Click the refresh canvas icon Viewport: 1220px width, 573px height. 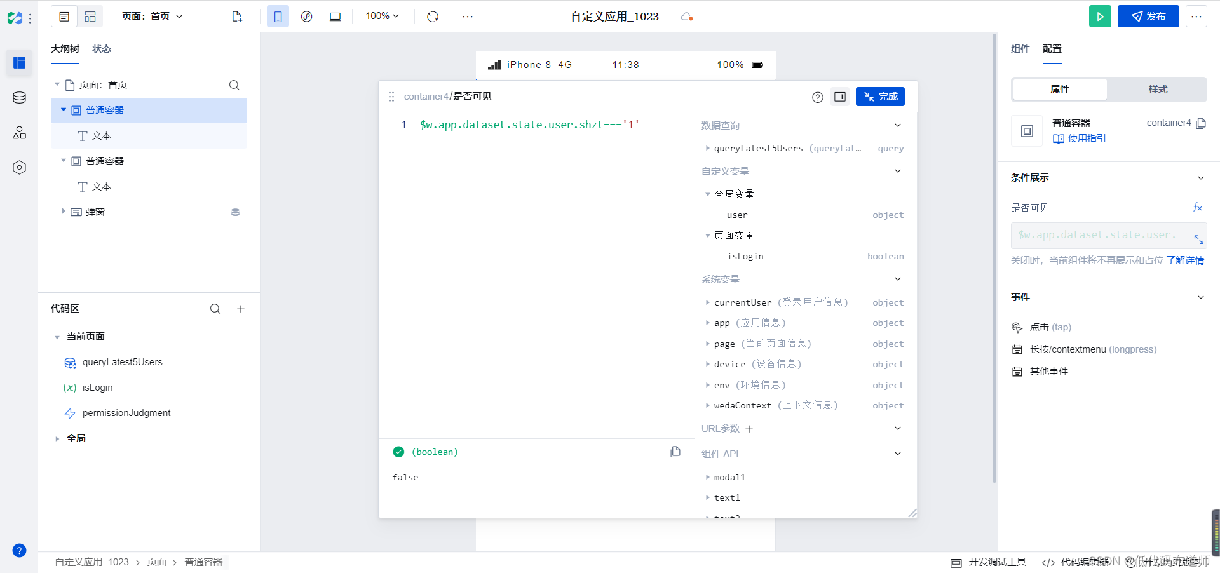click(433, 17)
